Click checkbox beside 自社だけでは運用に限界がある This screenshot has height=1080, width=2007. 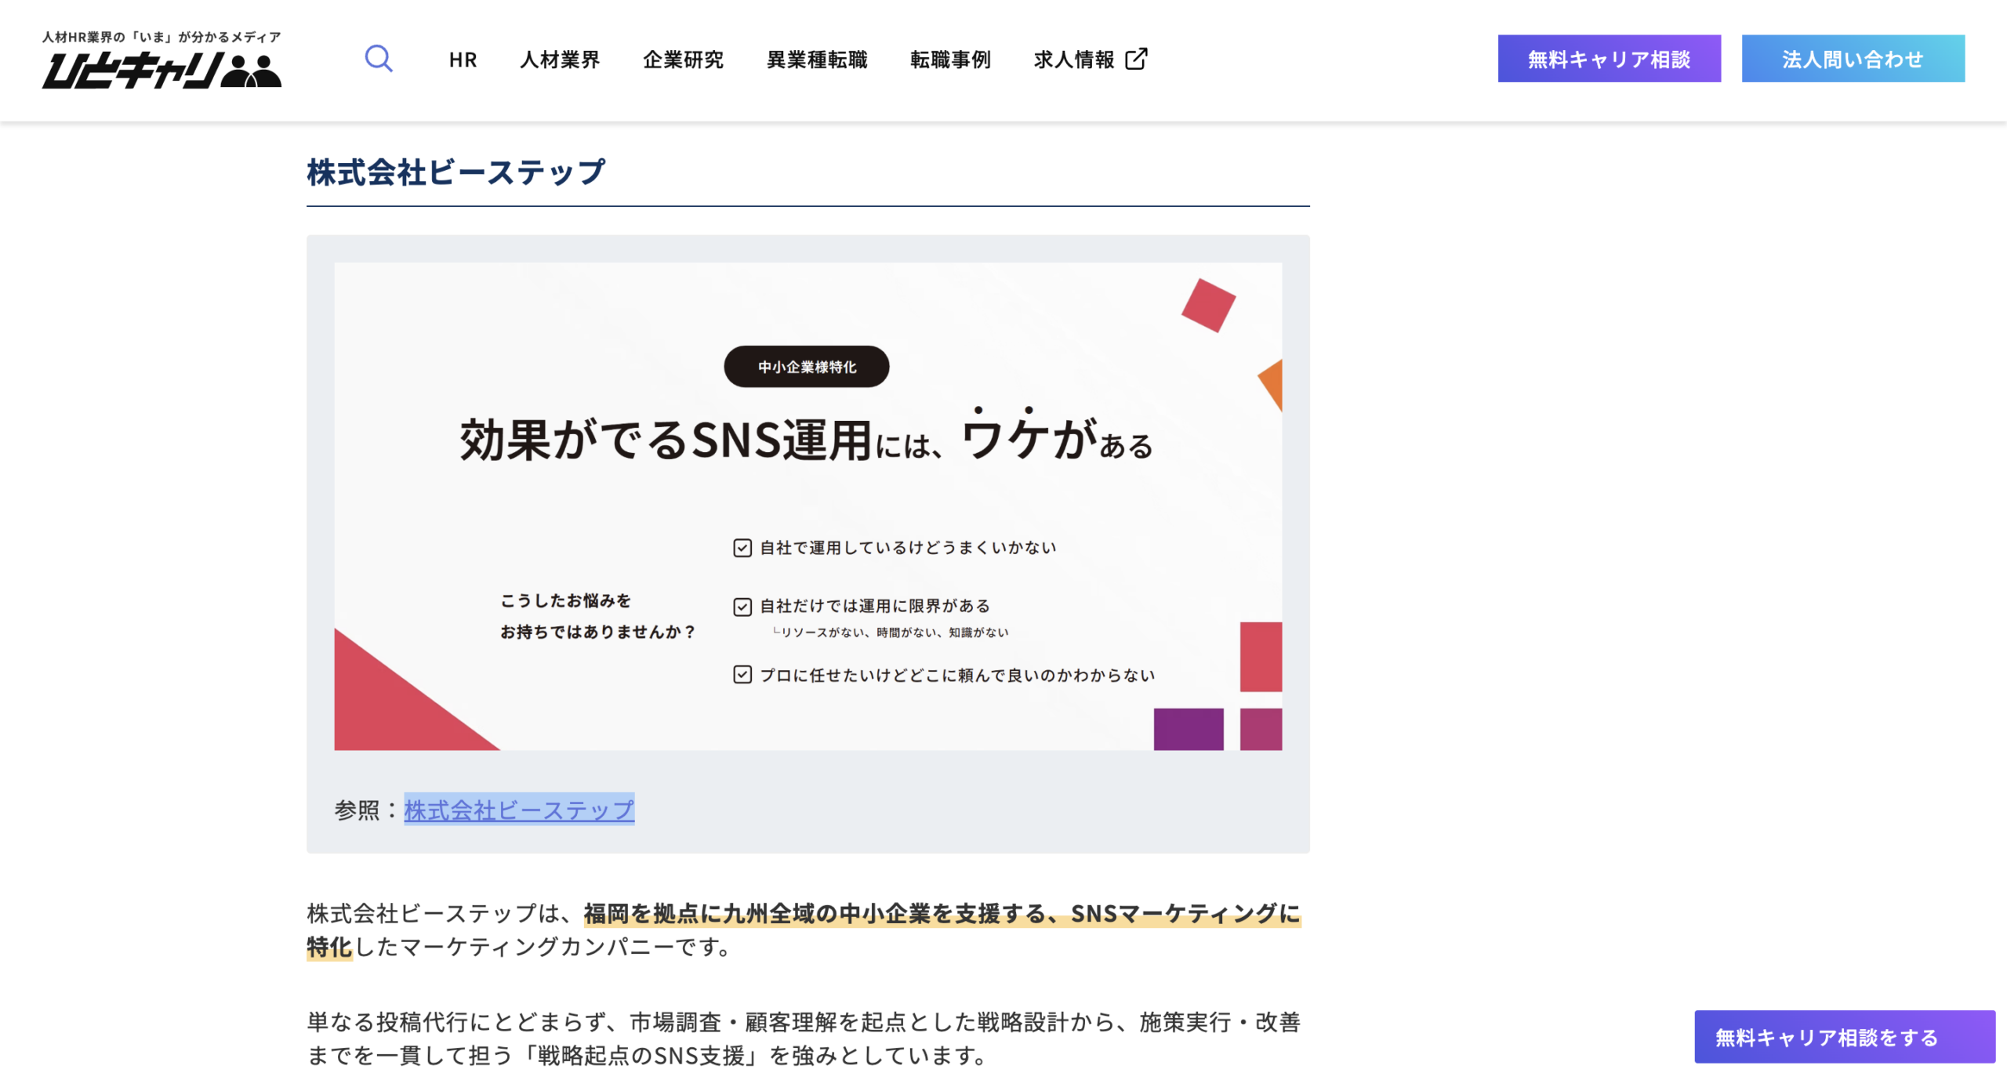pos(742,606)
